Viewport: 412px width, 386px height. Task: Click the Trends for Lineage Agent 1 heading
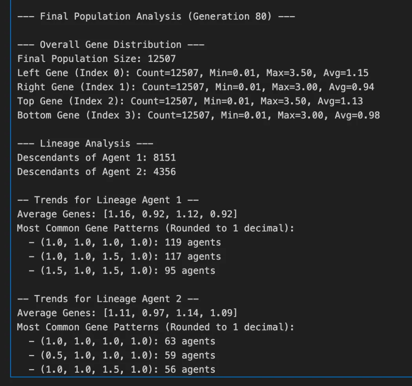(x=108, y=200)
